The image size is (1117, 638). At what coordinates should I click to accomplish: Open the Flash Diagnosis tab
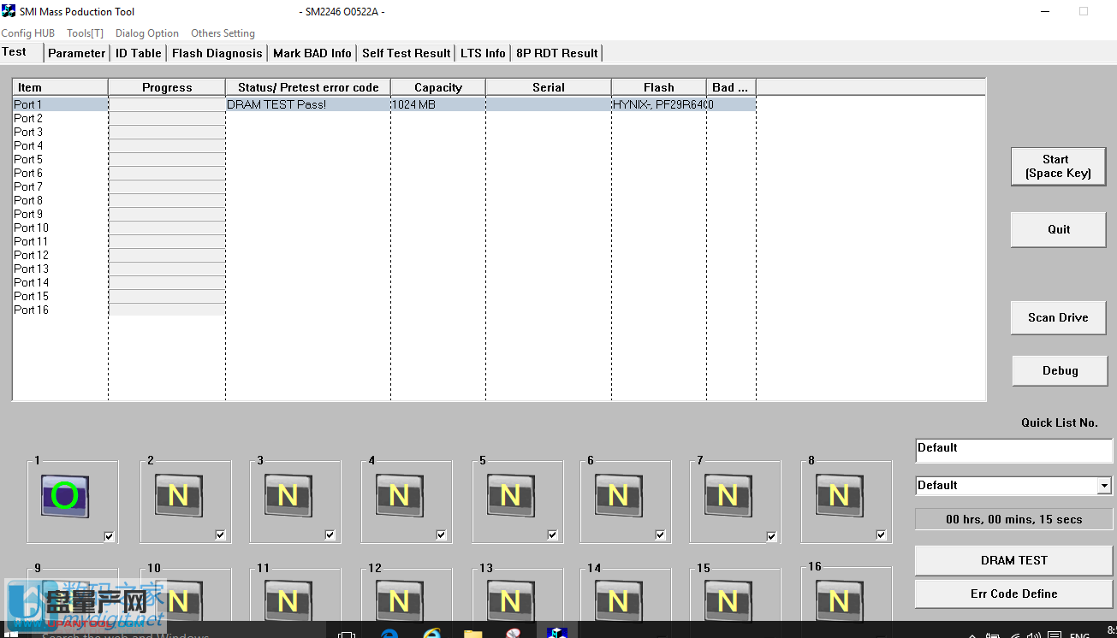coord(217,53)
